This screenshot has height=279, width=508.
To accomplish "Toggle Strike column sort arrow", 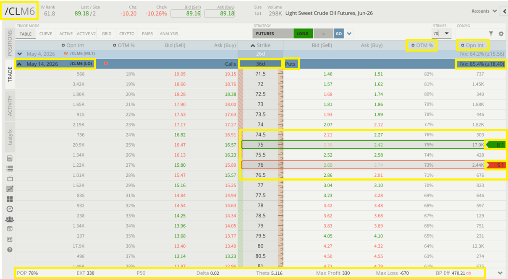I will (253, 45).
